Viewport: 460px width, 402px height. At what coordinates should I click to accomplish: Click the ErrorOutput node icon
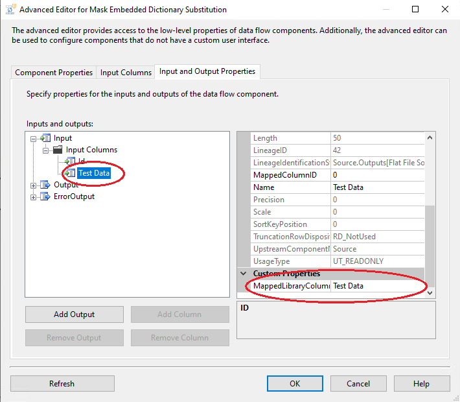[x=45, y=196]
